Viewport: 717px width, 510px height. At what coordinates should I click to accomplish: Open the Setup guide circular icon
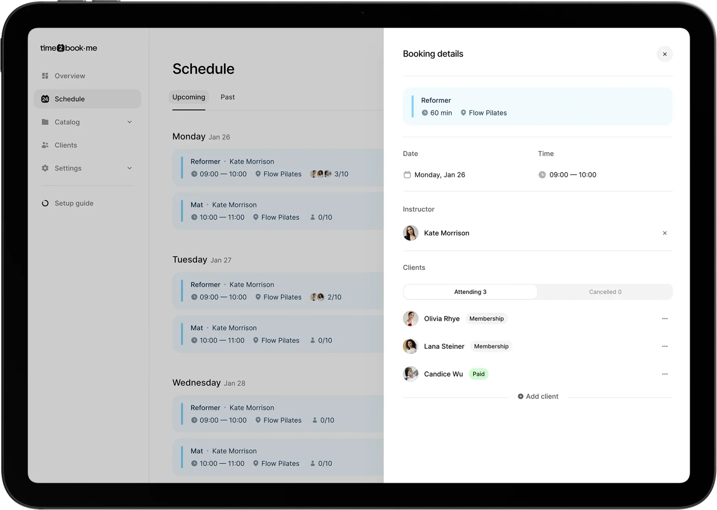(45, 203)
